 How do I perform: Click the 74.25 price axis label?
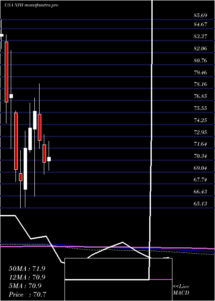click(x=200, y=120)
